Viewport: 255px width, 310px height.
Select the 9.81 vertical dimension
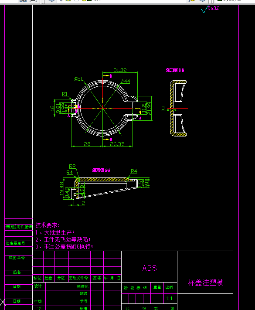click(58, 108)
